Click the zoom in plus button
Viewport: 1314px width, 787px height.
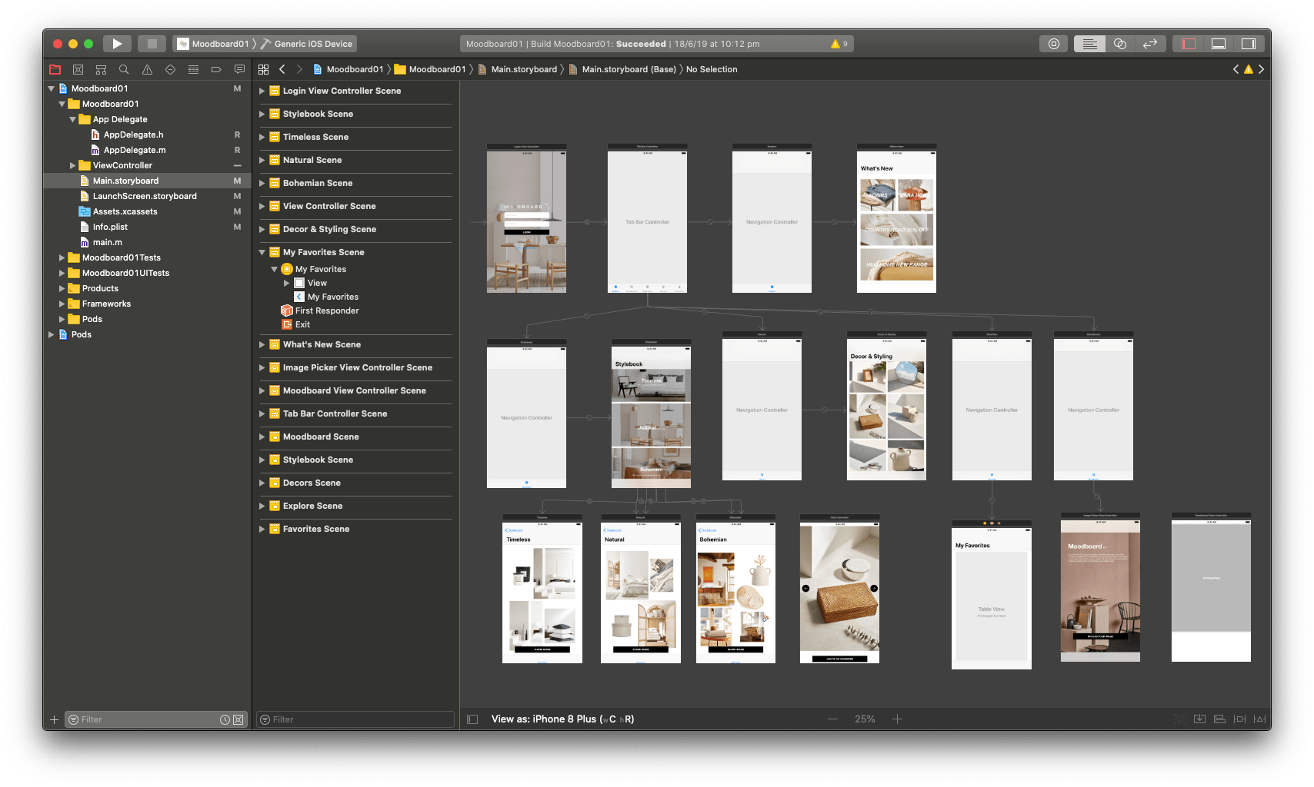tap(897, 719)
